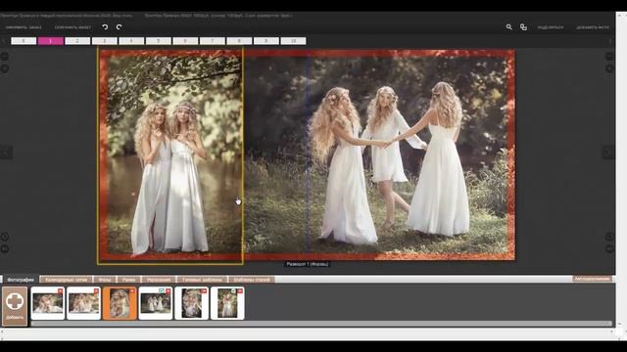Switch to page tab 7
Screen dimensions: 627x352
coord(213,41)
